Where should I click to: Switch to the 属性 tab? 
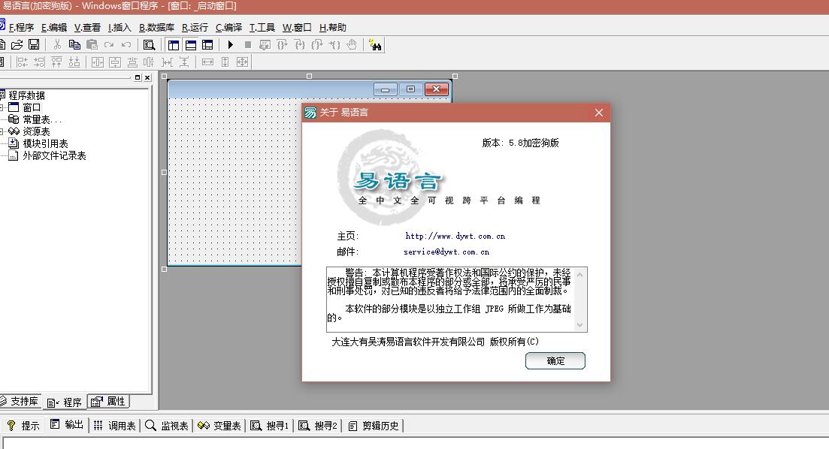tap(108, 402)
